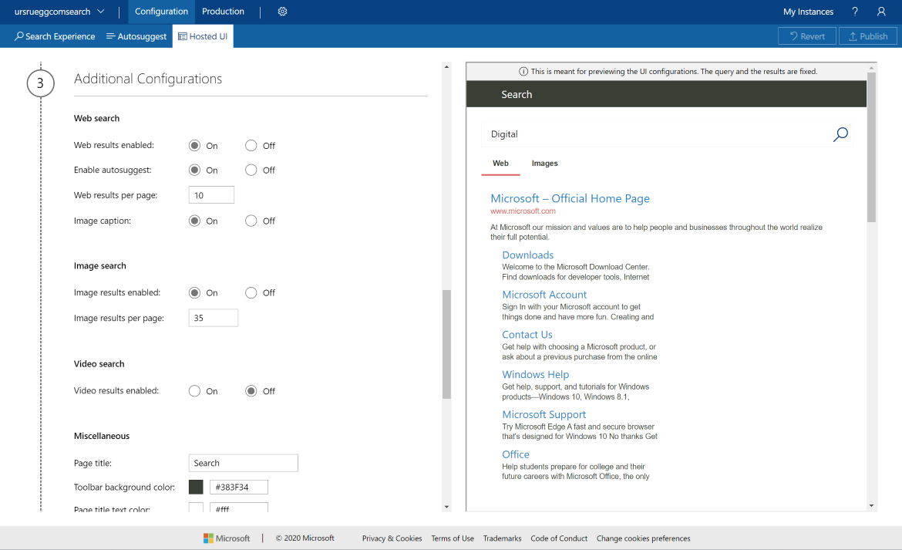Viewport: 902px width, 550px height.
Task: Open the Contact Us result link
Action: tap(527, 335)
